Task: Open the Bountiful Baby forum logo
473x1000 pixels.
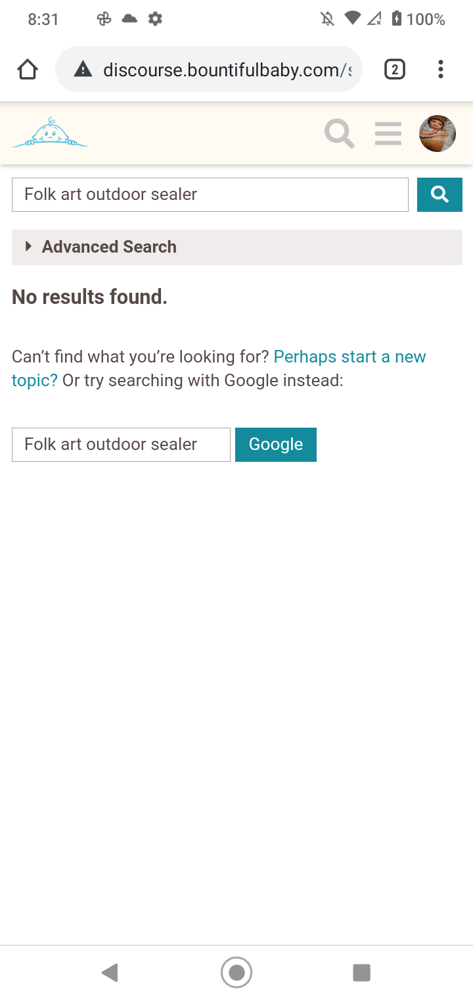Action: pyautogui.click(x=50, y=133)
